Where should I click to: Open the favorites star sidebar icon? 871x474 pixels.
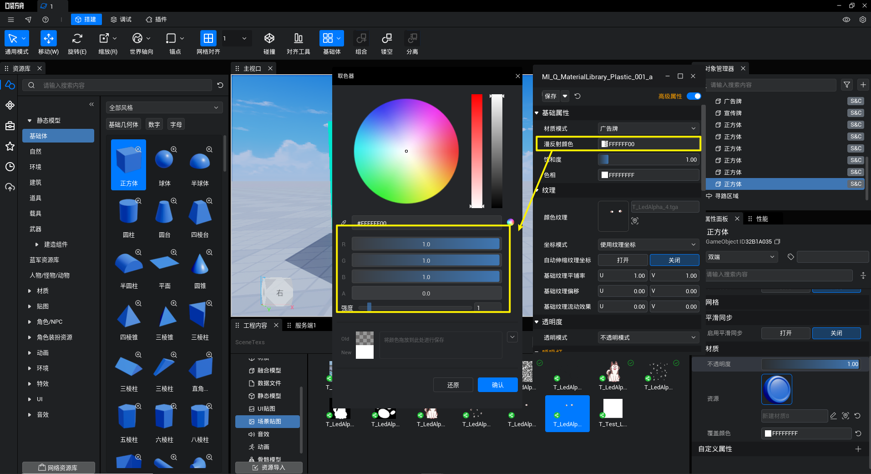[10, 146]
